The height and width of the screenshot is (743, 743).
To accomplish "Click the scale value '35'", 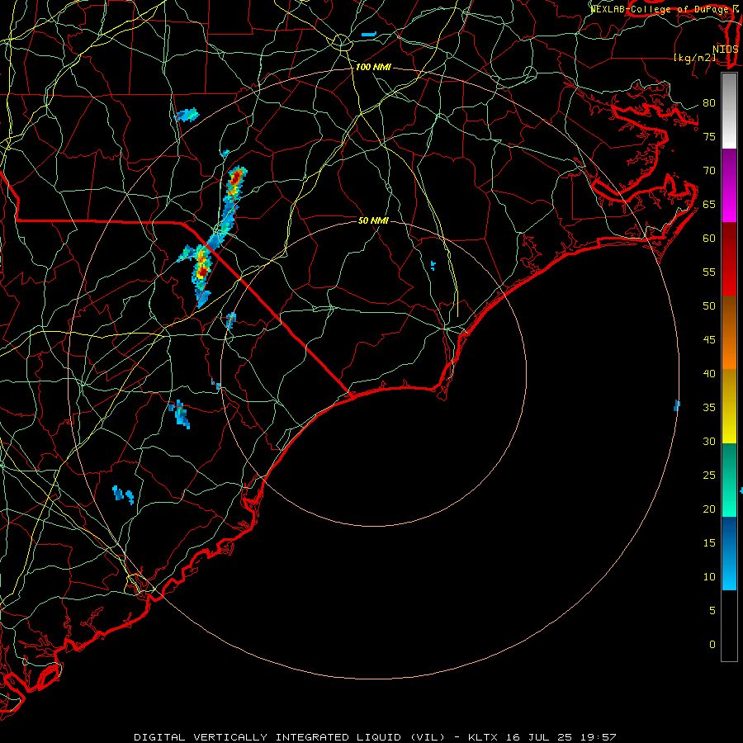I will [x=709, y=408].
